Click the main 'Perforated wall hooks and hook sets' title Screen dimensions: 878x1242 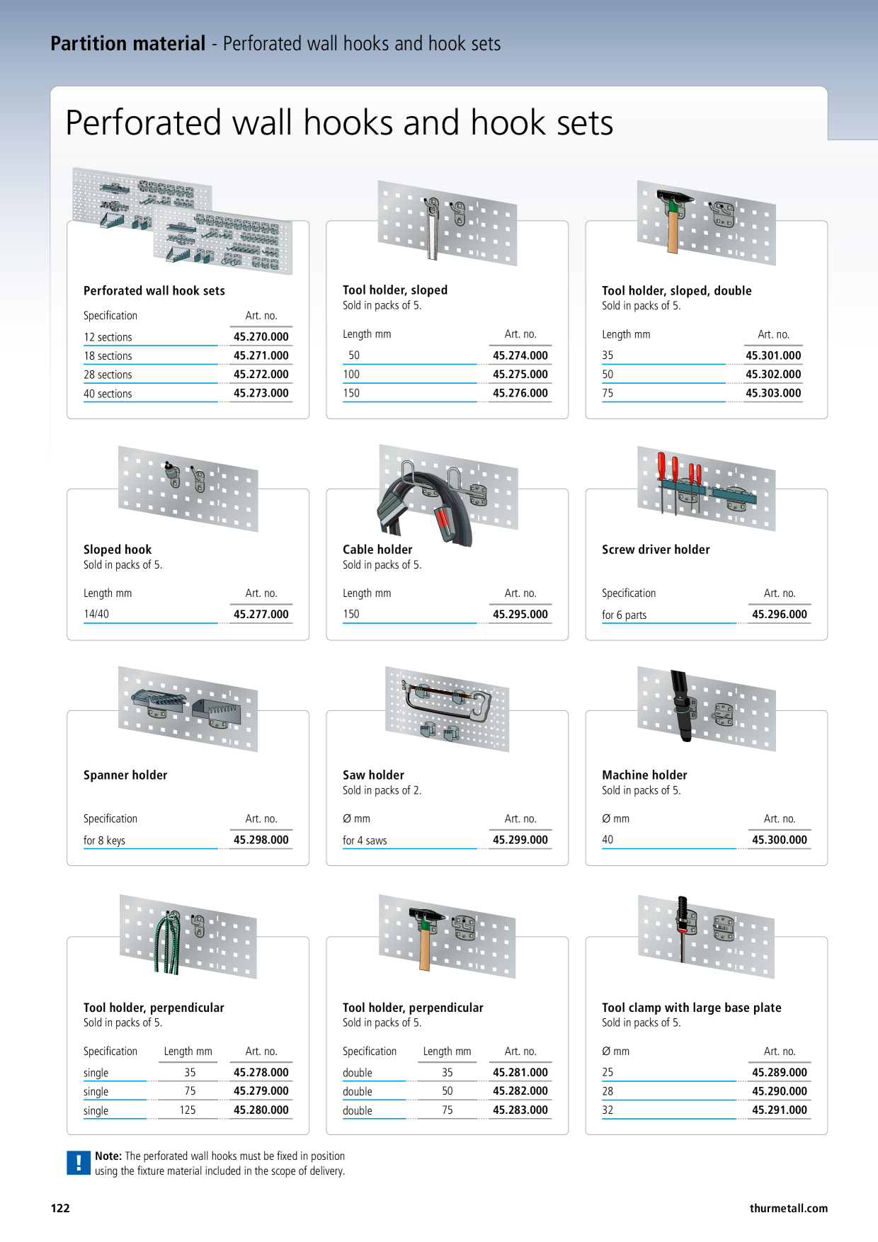[339, 123]
